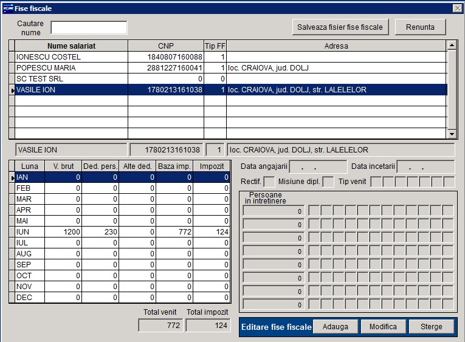The image size is (465, 342).
Task: Select the SEP month row
Action: click(120, 265)
